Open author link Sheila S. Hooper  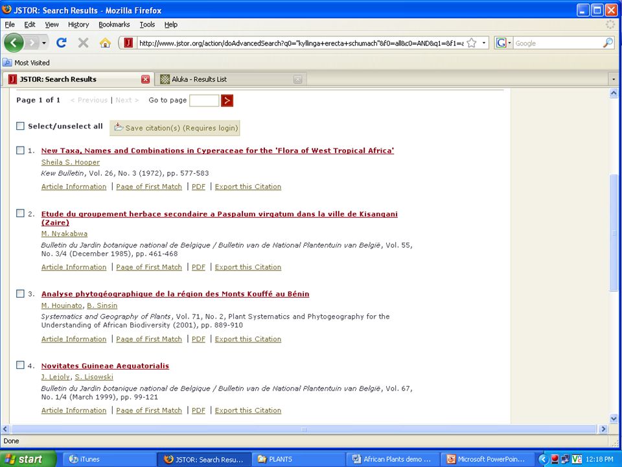pos(71,162)
